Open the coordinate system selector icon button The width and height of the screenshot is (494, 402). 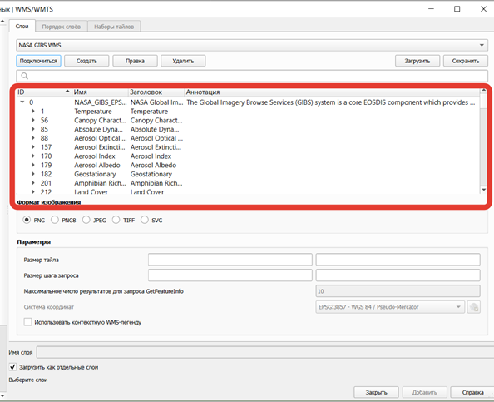pos(473,307)
